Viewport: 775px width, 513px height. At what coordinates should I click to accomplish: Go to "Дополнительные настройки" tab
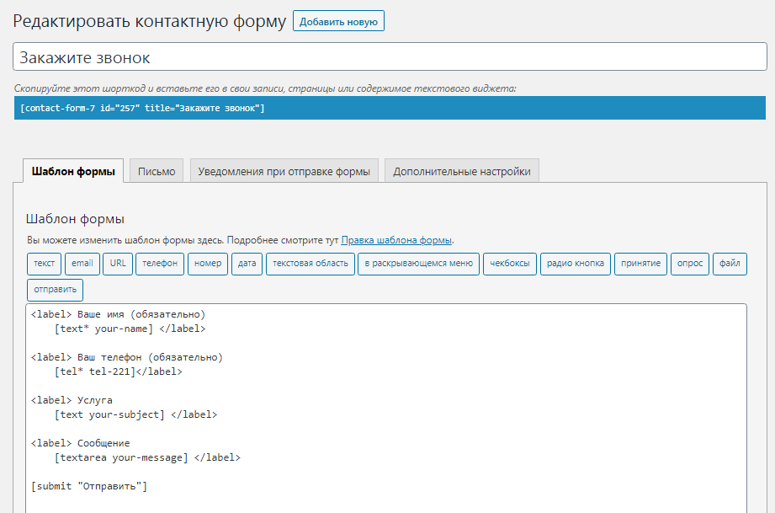pyautogui.click(x=462, y=171)
